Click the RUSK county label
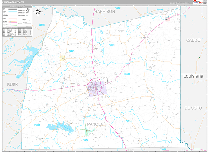Viewport: 209px width, 152px height. pos(12,85)
